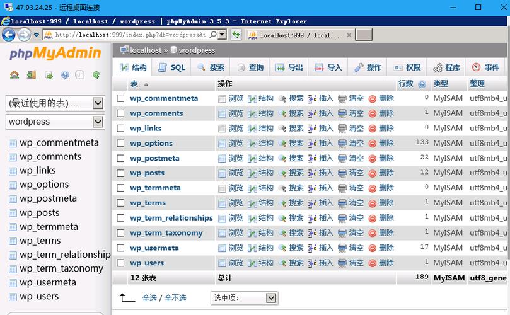Click the wordpress breadcrumb link
The height and width of the screenshot is (315, 510).
[197, 50]
